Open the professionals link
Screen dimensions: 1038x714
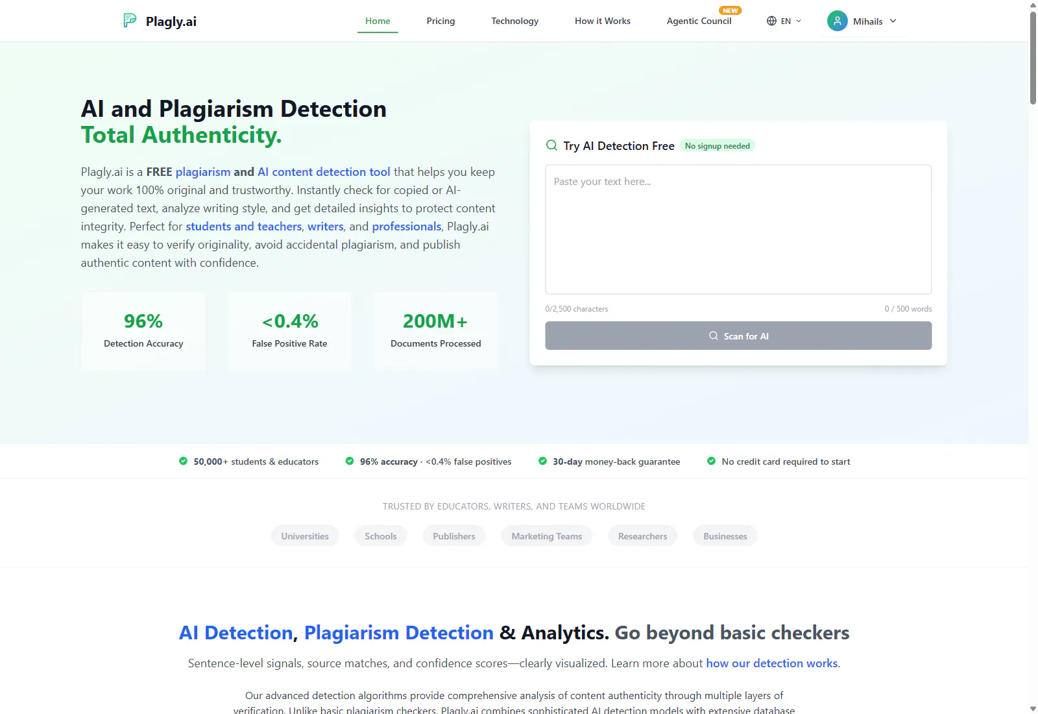pyautogui.click(x=407, y=227)
